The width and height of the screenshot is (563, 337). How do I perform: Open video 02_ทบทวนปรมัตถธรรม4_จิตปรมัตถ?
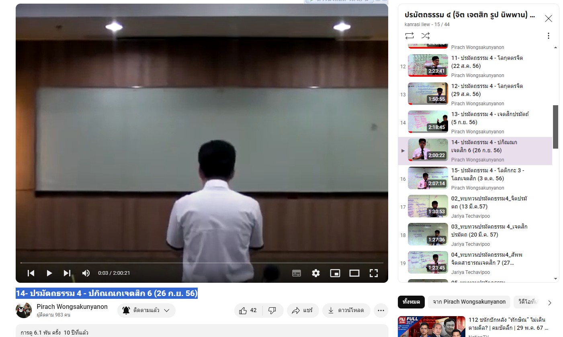click(475, 207)
